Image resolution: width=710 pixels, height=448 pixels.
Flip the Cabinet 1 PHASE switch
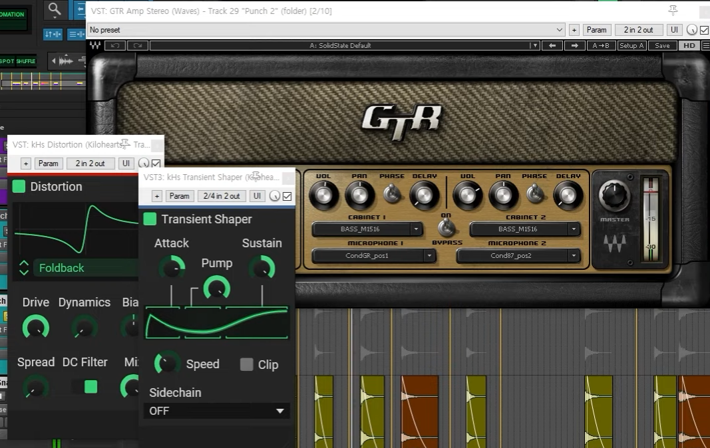point(392,194)
